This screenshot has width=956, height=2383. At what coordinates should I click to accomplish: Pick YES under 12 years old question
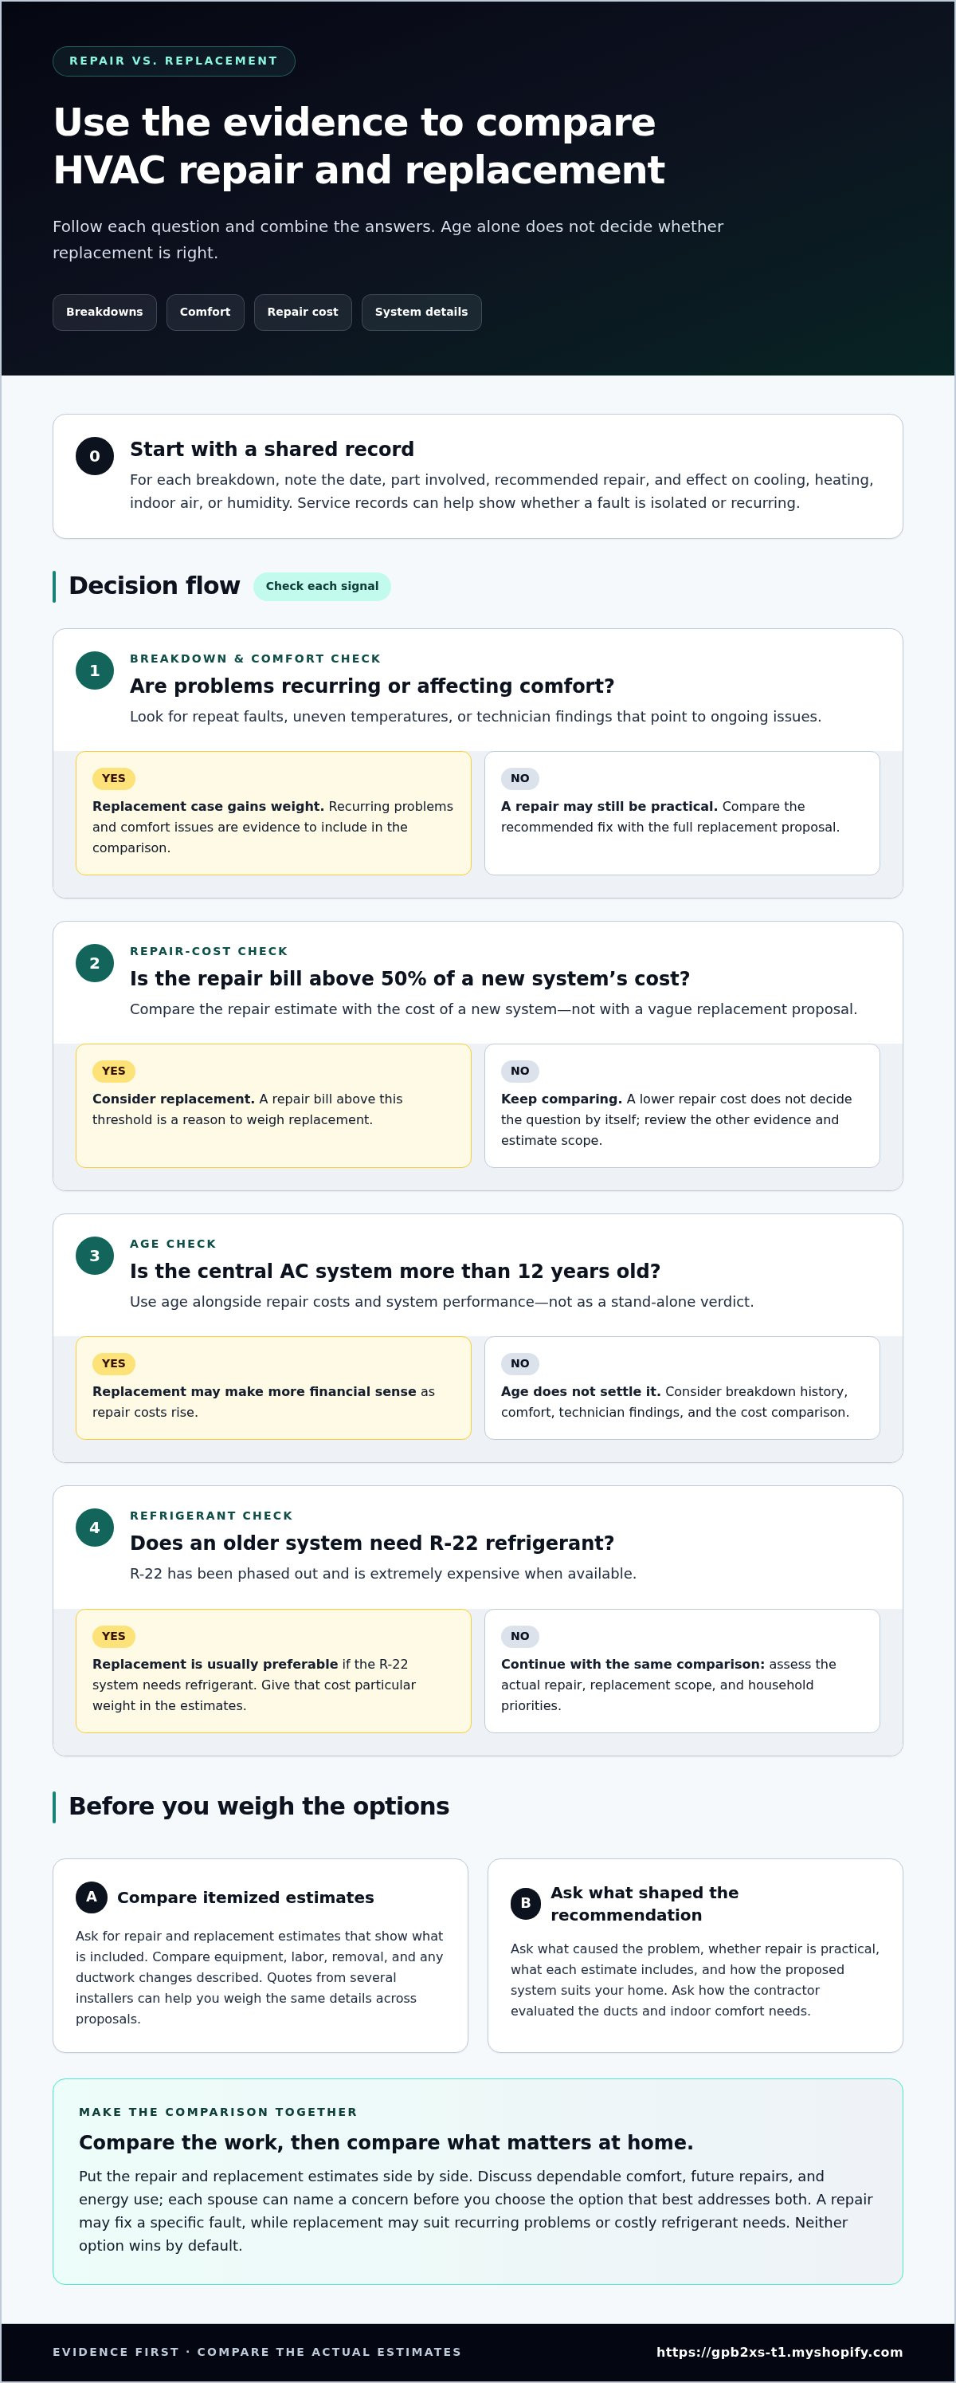pos(114,1363)
